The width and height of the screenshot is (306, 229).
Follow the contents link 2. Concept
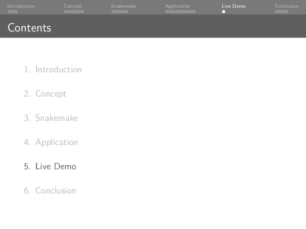point(51,94)
